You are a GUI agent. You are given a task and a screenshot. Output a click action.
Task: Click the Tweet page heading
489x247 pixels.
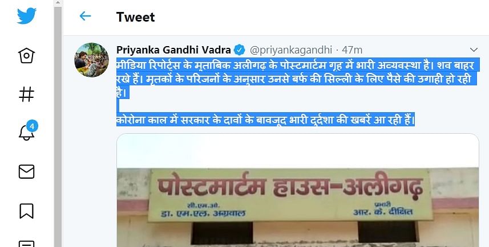pyautogui.click(x=135, y=17)
